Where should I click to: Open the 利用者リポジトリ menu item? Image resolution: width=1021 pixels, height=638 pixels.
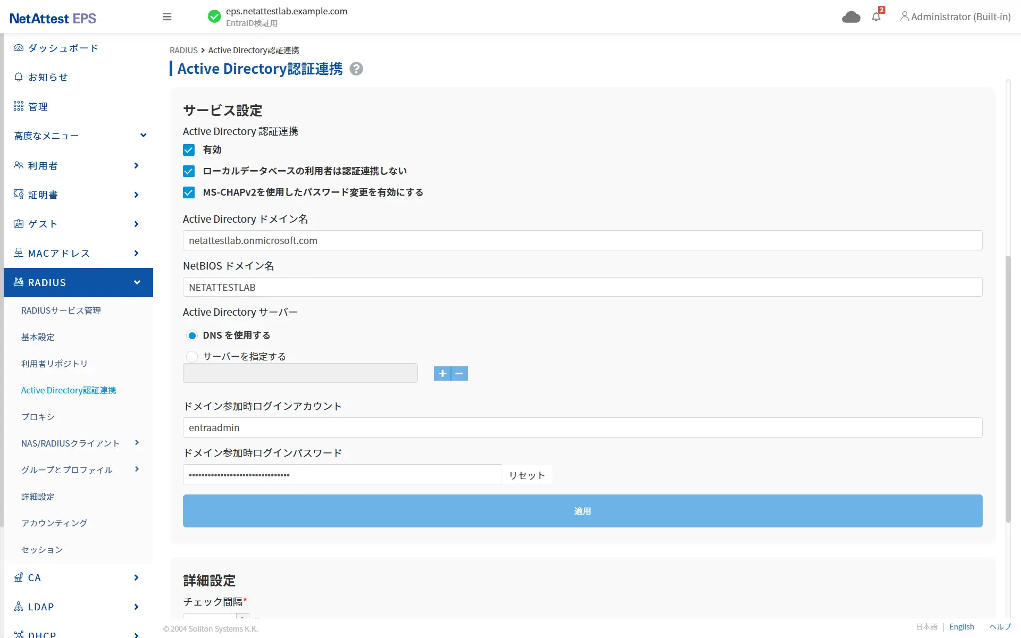pyautogui.click(x=54, y=364)
